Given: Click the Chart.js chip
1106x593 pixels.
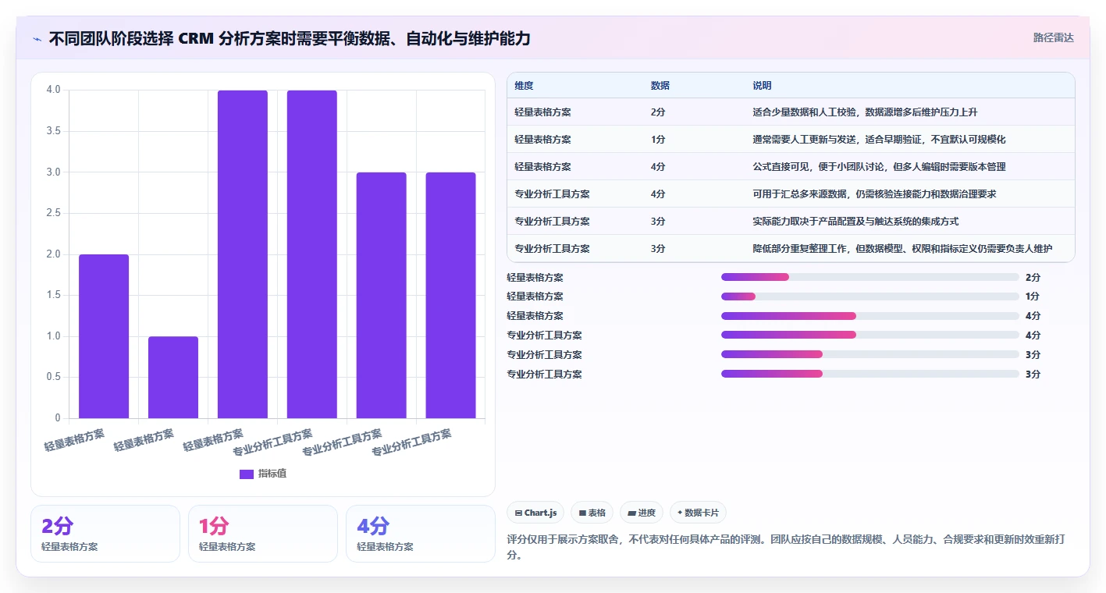Looking at the screenshot, I should click(x=535, y=513).
